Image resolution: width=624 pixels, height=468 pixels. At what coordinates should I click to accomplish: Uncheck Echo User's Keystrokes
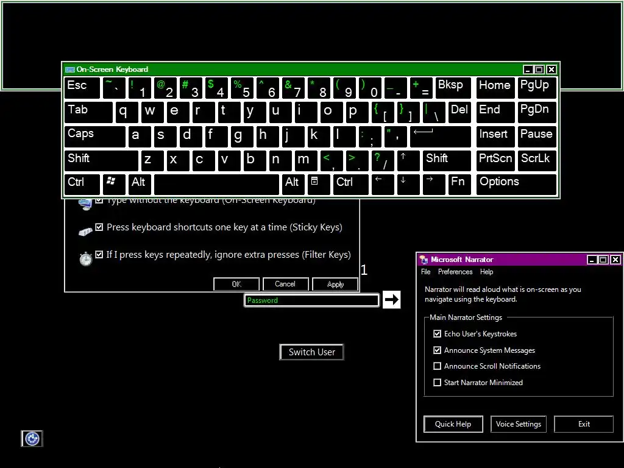[437, 333]
